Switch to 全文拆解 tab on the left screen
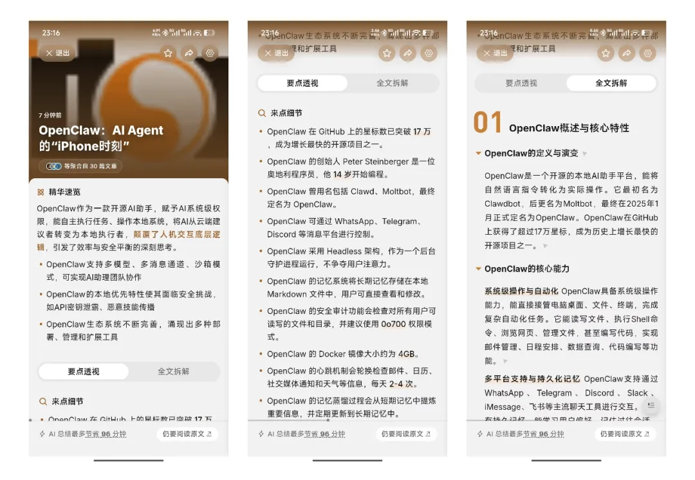This screenshot has width=695, height=480. pyautogui.click(x=174, y=371)
